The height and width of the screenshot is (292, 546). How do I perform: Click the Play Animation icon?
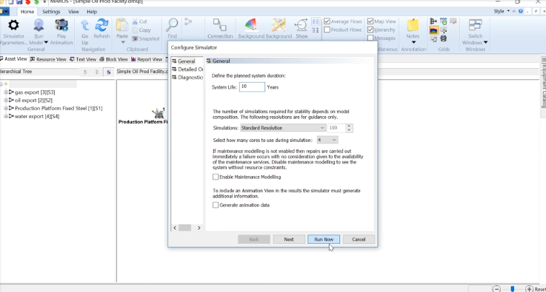pyautogui.click(x=61, y=25)
